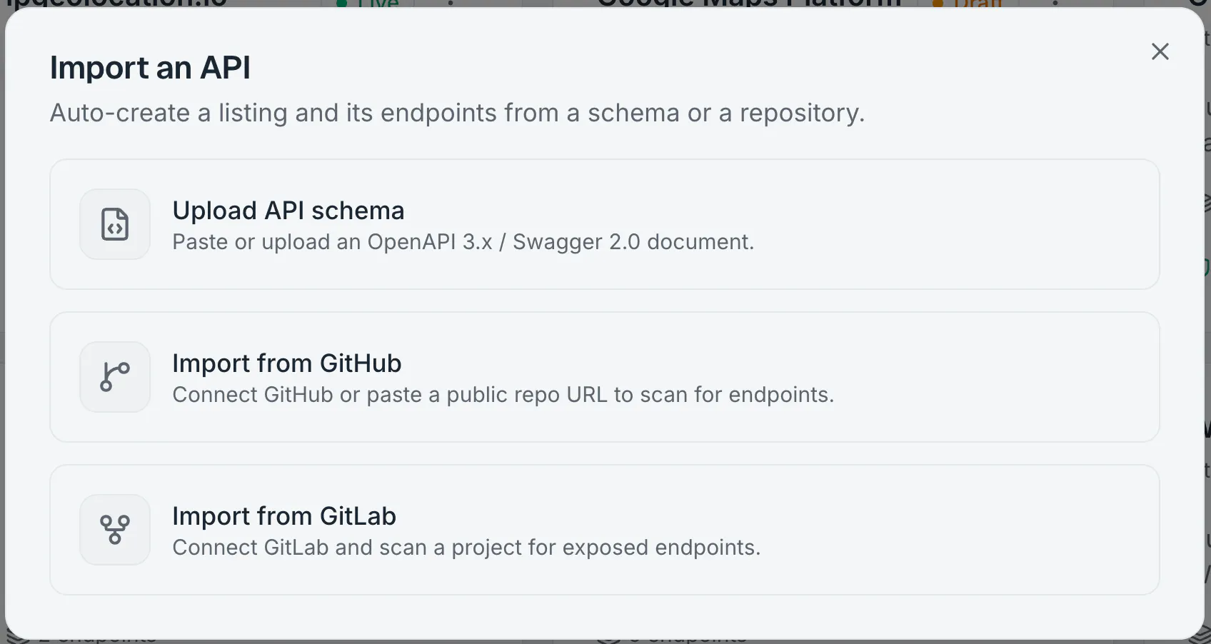
Task: Choose the Import from GitHub title
Action: pyautogui.click(x=287, y=363)
